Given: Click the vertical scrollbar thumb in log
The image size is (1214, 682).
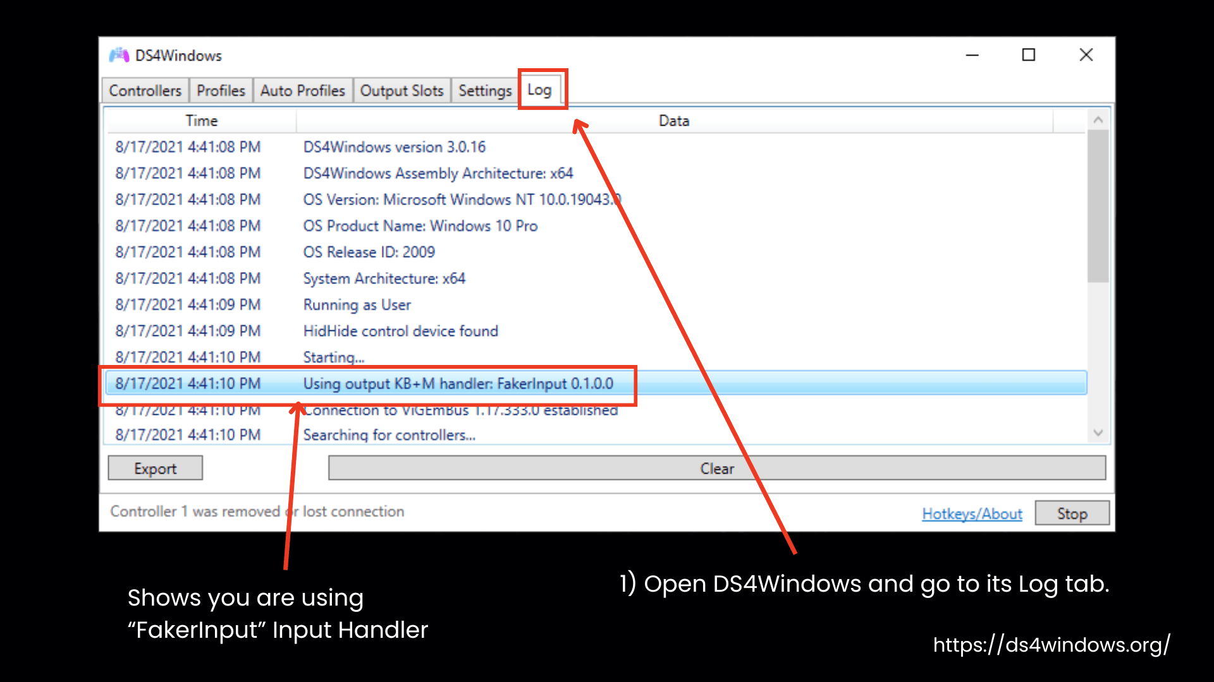Looking at the screenshot, I should pos(1098,206).
